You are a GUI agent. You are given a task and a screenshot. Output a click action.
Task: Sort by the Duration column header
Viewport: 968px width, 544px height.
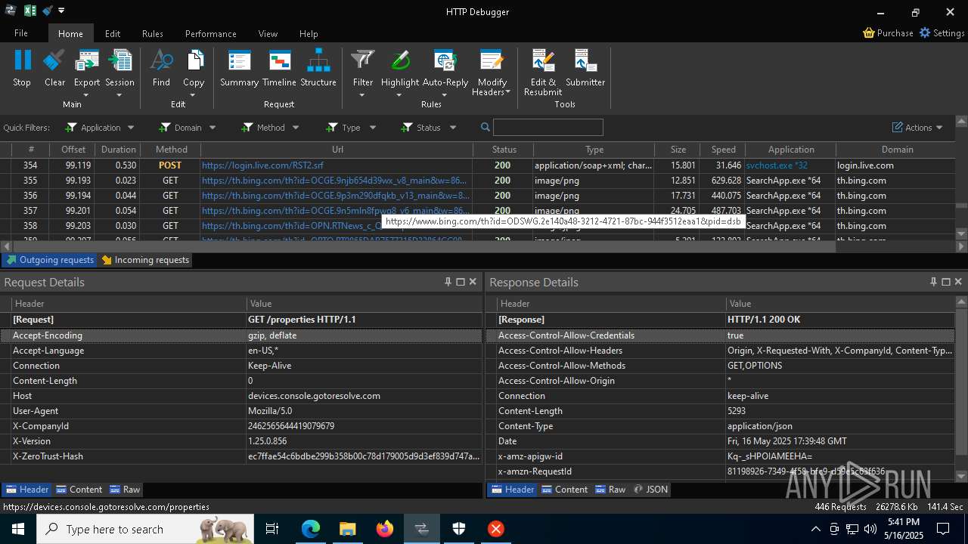coord(118,150)
